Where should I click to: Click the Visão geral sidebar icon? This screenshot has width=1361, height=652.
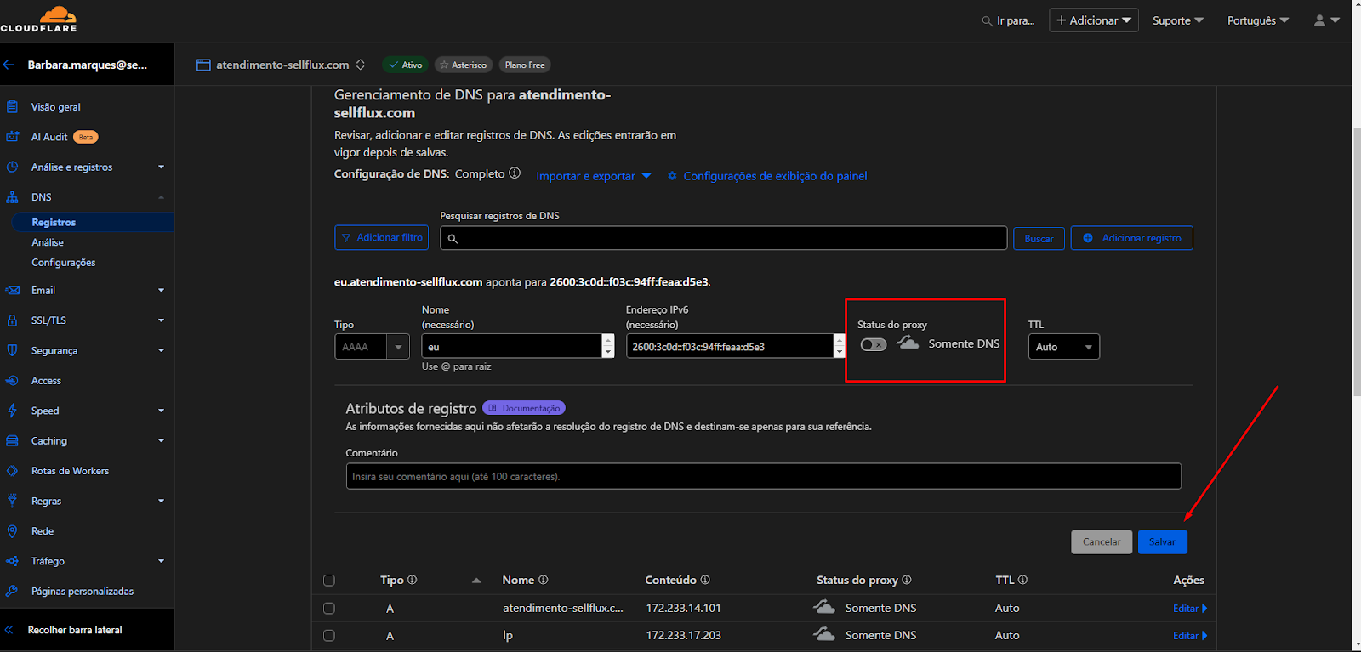[12, 107]
